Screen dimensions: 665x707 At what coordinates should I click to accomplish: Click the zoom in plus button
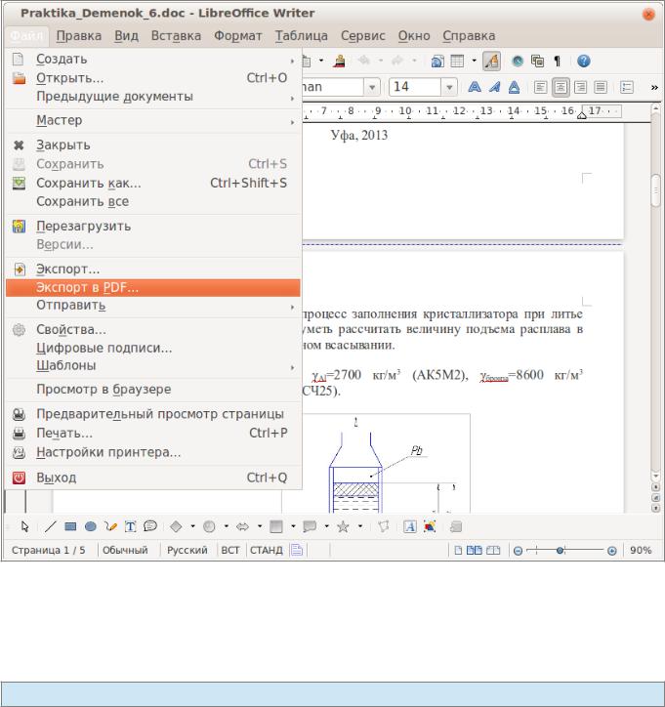point(611,551)
